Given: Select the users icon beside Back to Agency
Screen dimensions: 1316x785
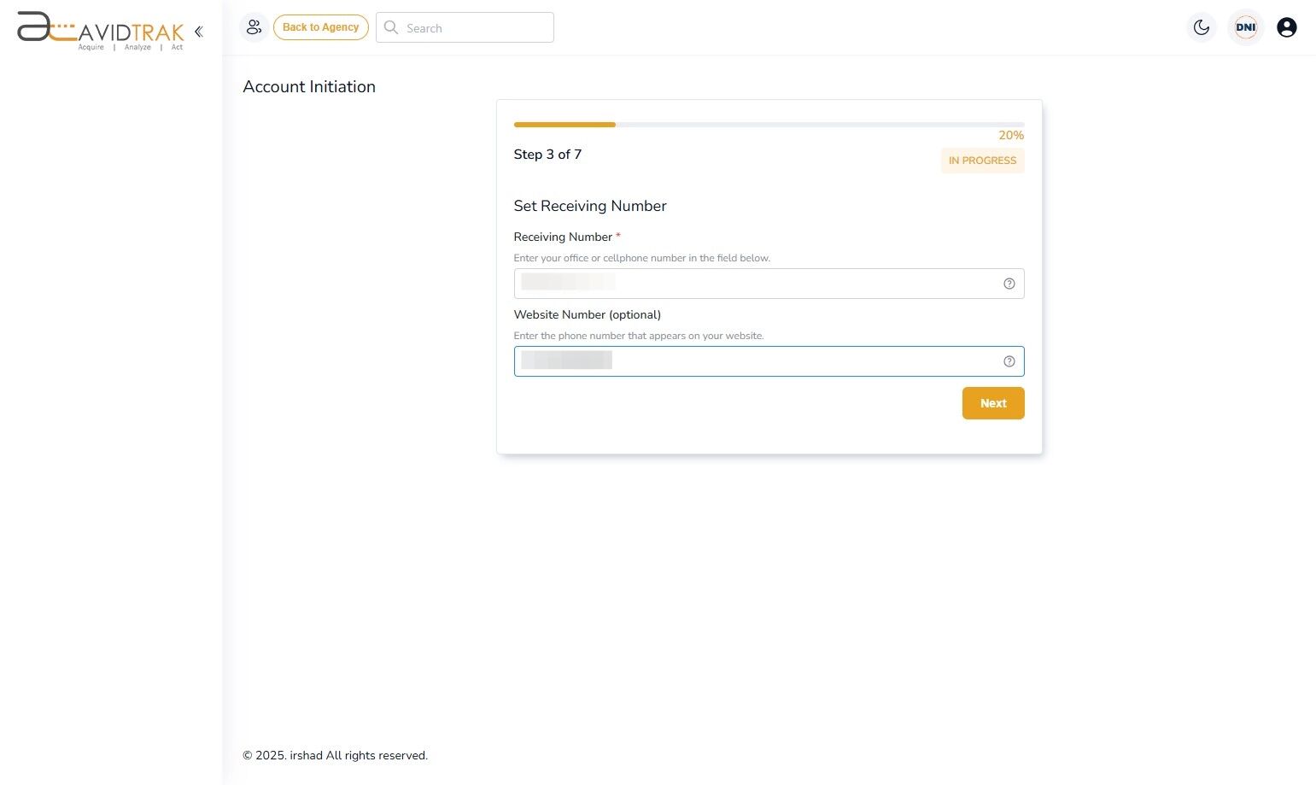Looking at the screenshot, I should coord(254,27).
